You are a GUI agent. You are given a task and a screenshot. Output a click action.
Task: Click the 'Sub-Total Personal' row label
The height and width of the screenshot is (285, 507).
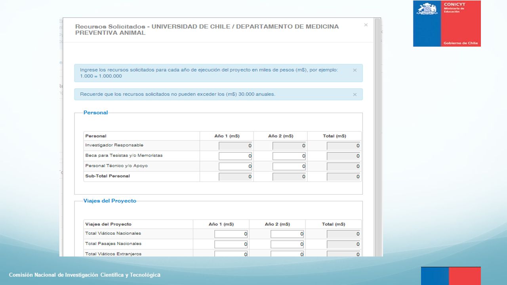(x=107, y=176)
